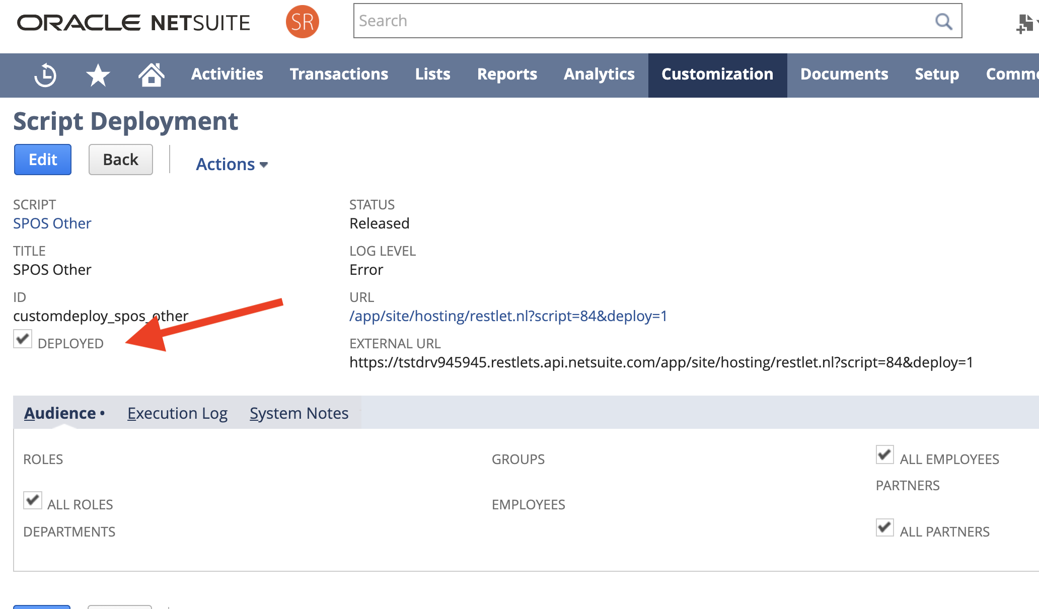The width and height of the screenshot is (1039, 609).
Task: Click the Back button
Action: pos(120,160)
